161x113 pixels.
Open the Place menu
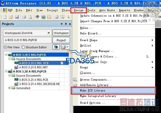(66, 10)
